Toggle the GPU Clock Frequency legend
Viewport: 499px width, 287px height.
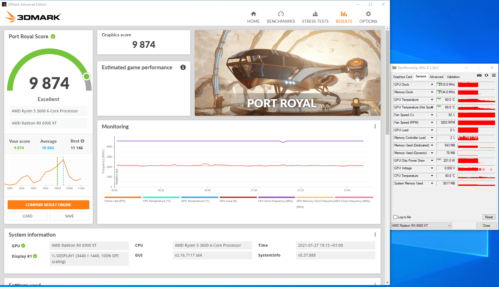[354, 199]
